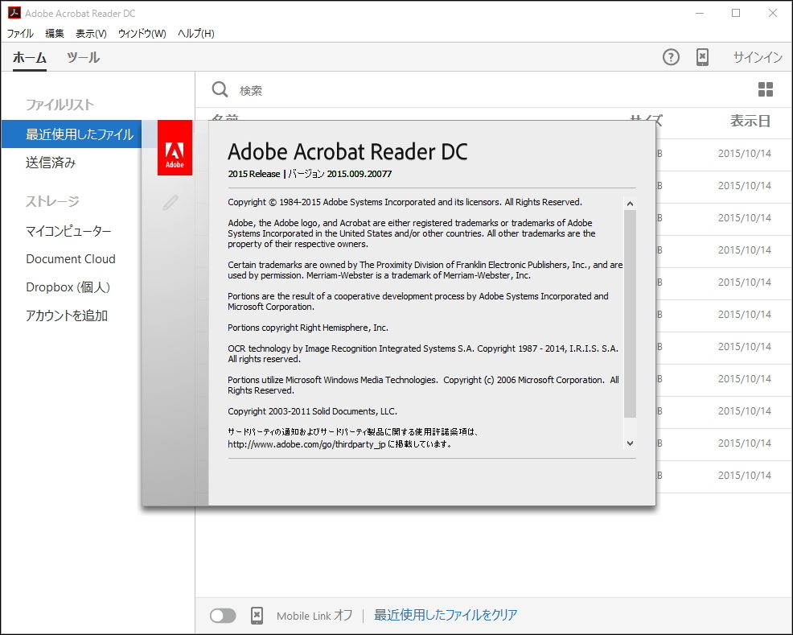Click the Mobile Link icon beside the toggle
Viewport: 793px width, 635px height.
(x=257, y=615)
